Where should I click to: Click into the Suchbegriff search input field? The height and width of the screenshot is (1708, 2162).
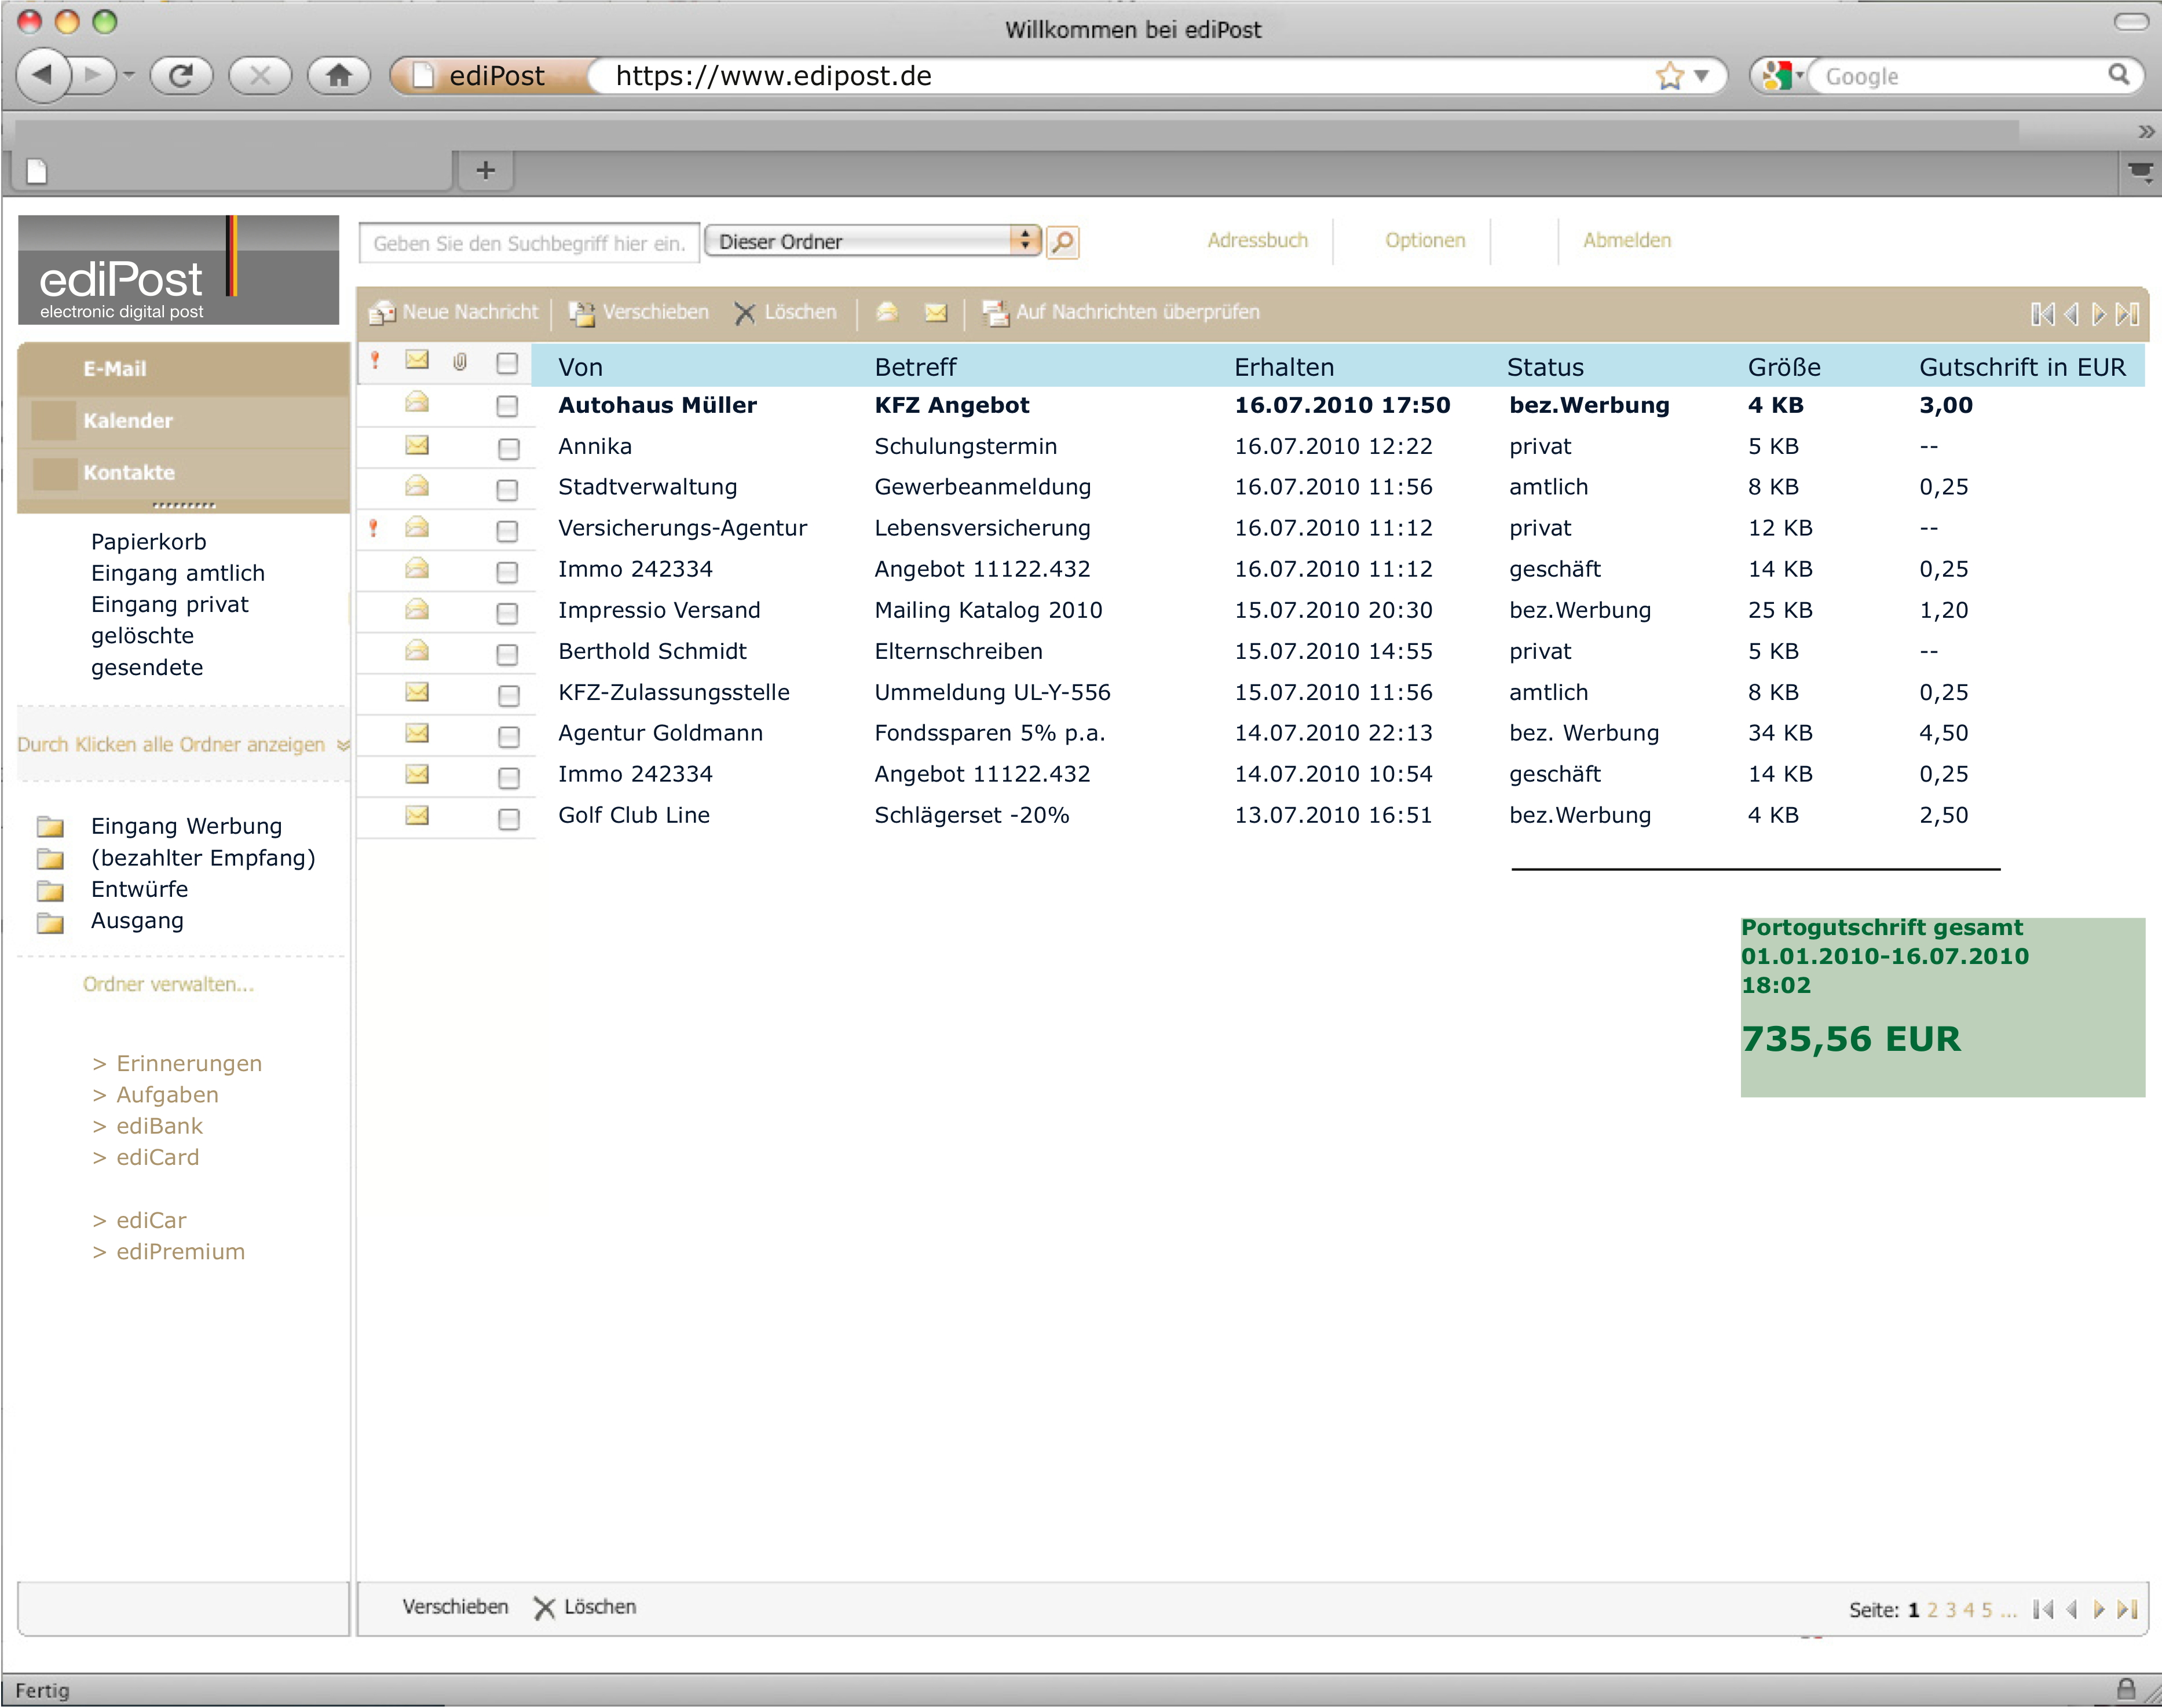coord(528,243)
